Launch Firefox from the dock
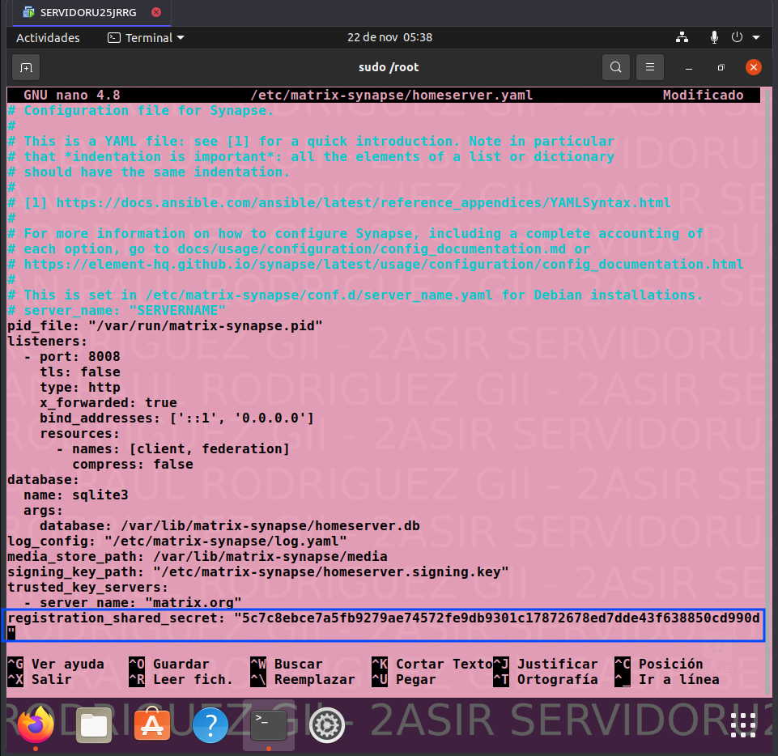The image size is (778, 756). (x=36, y=725)
